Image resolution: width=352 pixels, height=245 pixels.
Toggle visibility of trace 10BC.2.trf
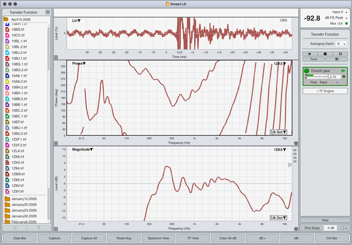(7, 110)
